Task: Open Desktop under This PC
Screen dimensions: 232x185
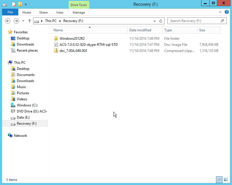Action: click(x=23, y=69)
